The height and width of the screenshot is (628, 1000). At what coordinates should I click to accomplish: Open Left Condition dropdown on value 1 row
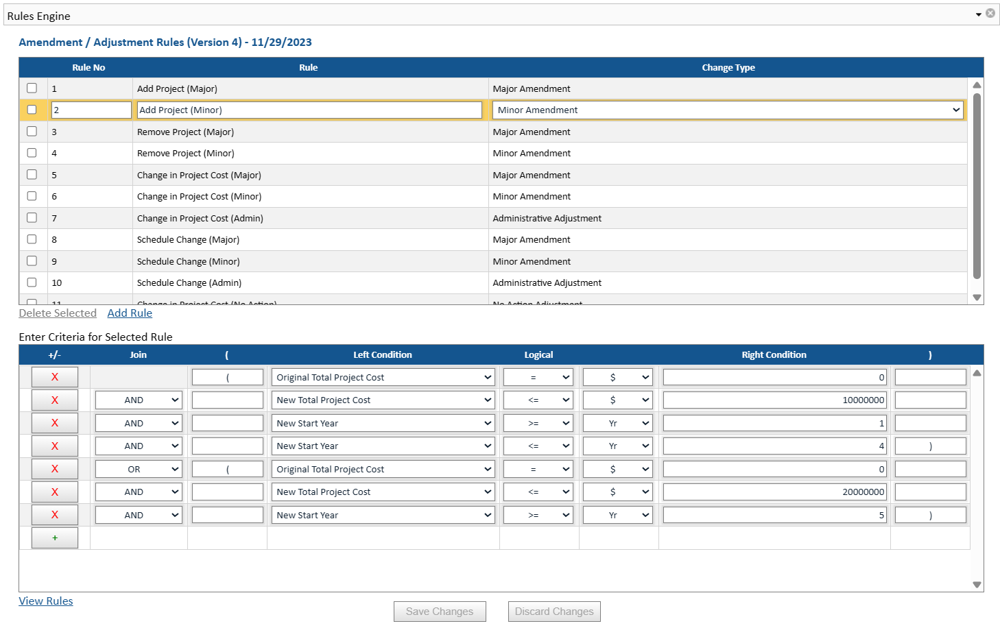click(x=383, y=423)
